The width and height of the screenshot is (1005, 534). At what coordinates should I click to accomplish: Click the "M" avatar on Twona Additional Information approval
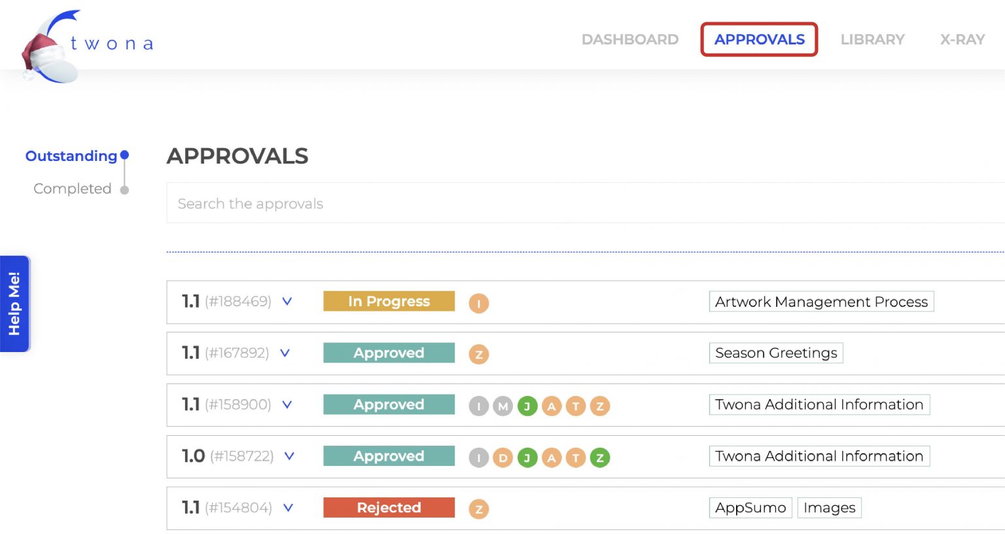pyautogui.click(x=502, y=406)
